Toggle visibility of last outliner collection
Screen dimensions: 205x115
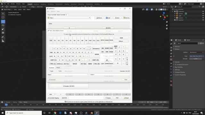click(203, 20)
